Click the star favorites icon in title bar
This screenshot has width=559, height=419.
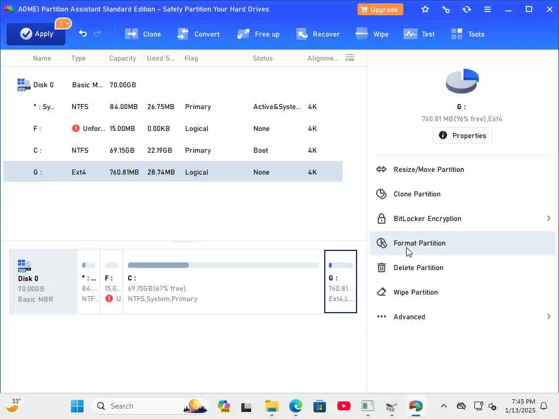click(x=425, y=9)
